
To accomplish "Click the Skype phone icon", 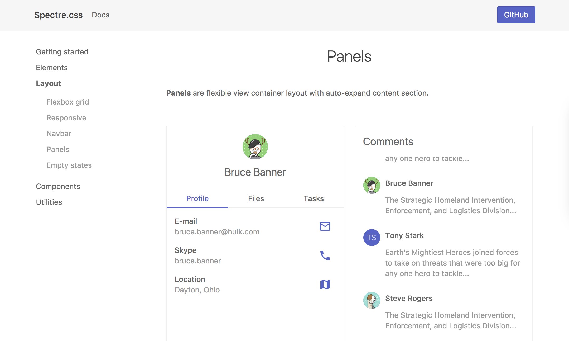I will pos(325,255).
